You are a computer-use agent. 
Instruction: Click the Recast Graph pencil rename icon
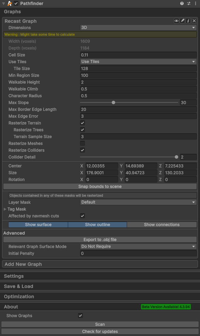tap(182, 21)
